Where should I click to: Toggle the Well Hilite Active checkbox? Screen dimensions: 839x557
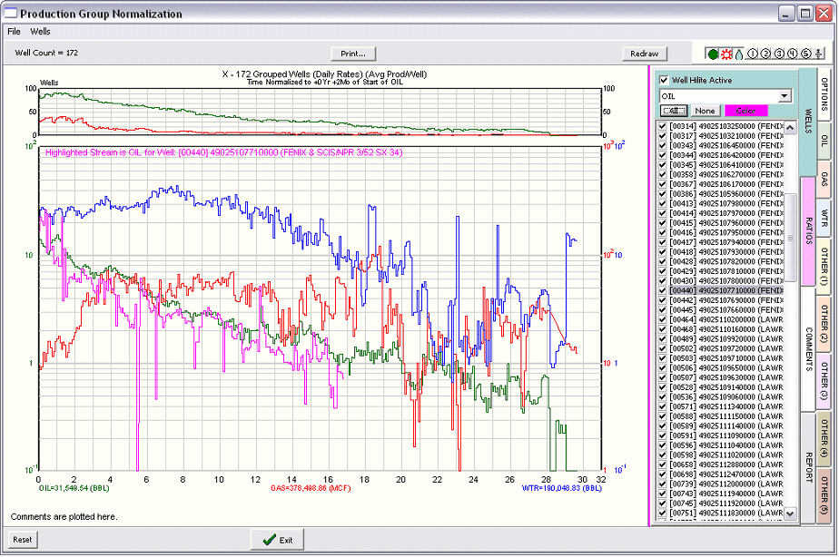663,81
